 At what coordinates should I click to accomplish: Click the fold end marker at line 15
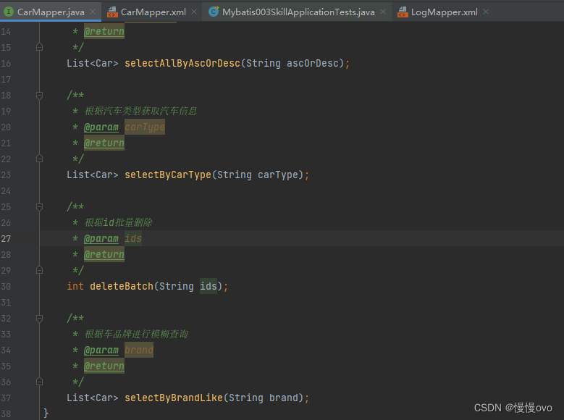pyautogui.click(x=40, y=47)
